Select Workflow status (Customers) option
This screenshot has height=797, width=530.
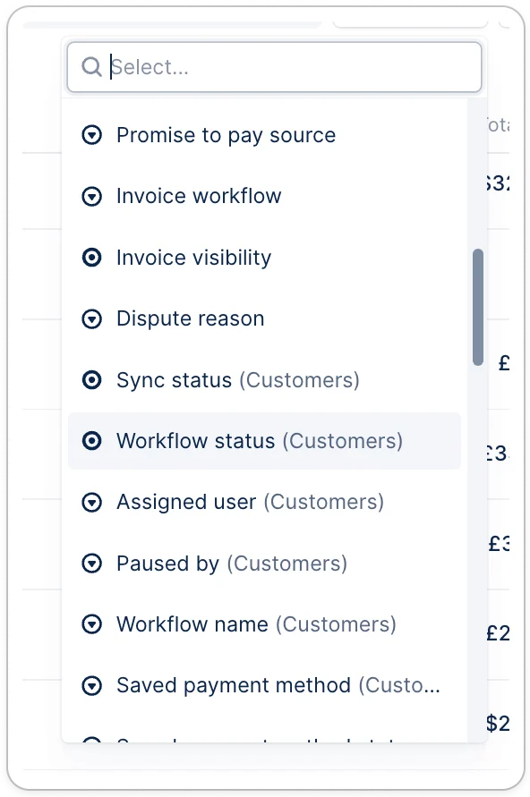click(264, 441)
